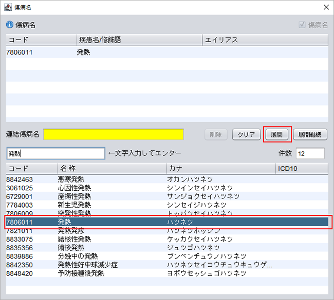
Task: Click the blue info icon beside 傷病名
Action: coord(10,25)
